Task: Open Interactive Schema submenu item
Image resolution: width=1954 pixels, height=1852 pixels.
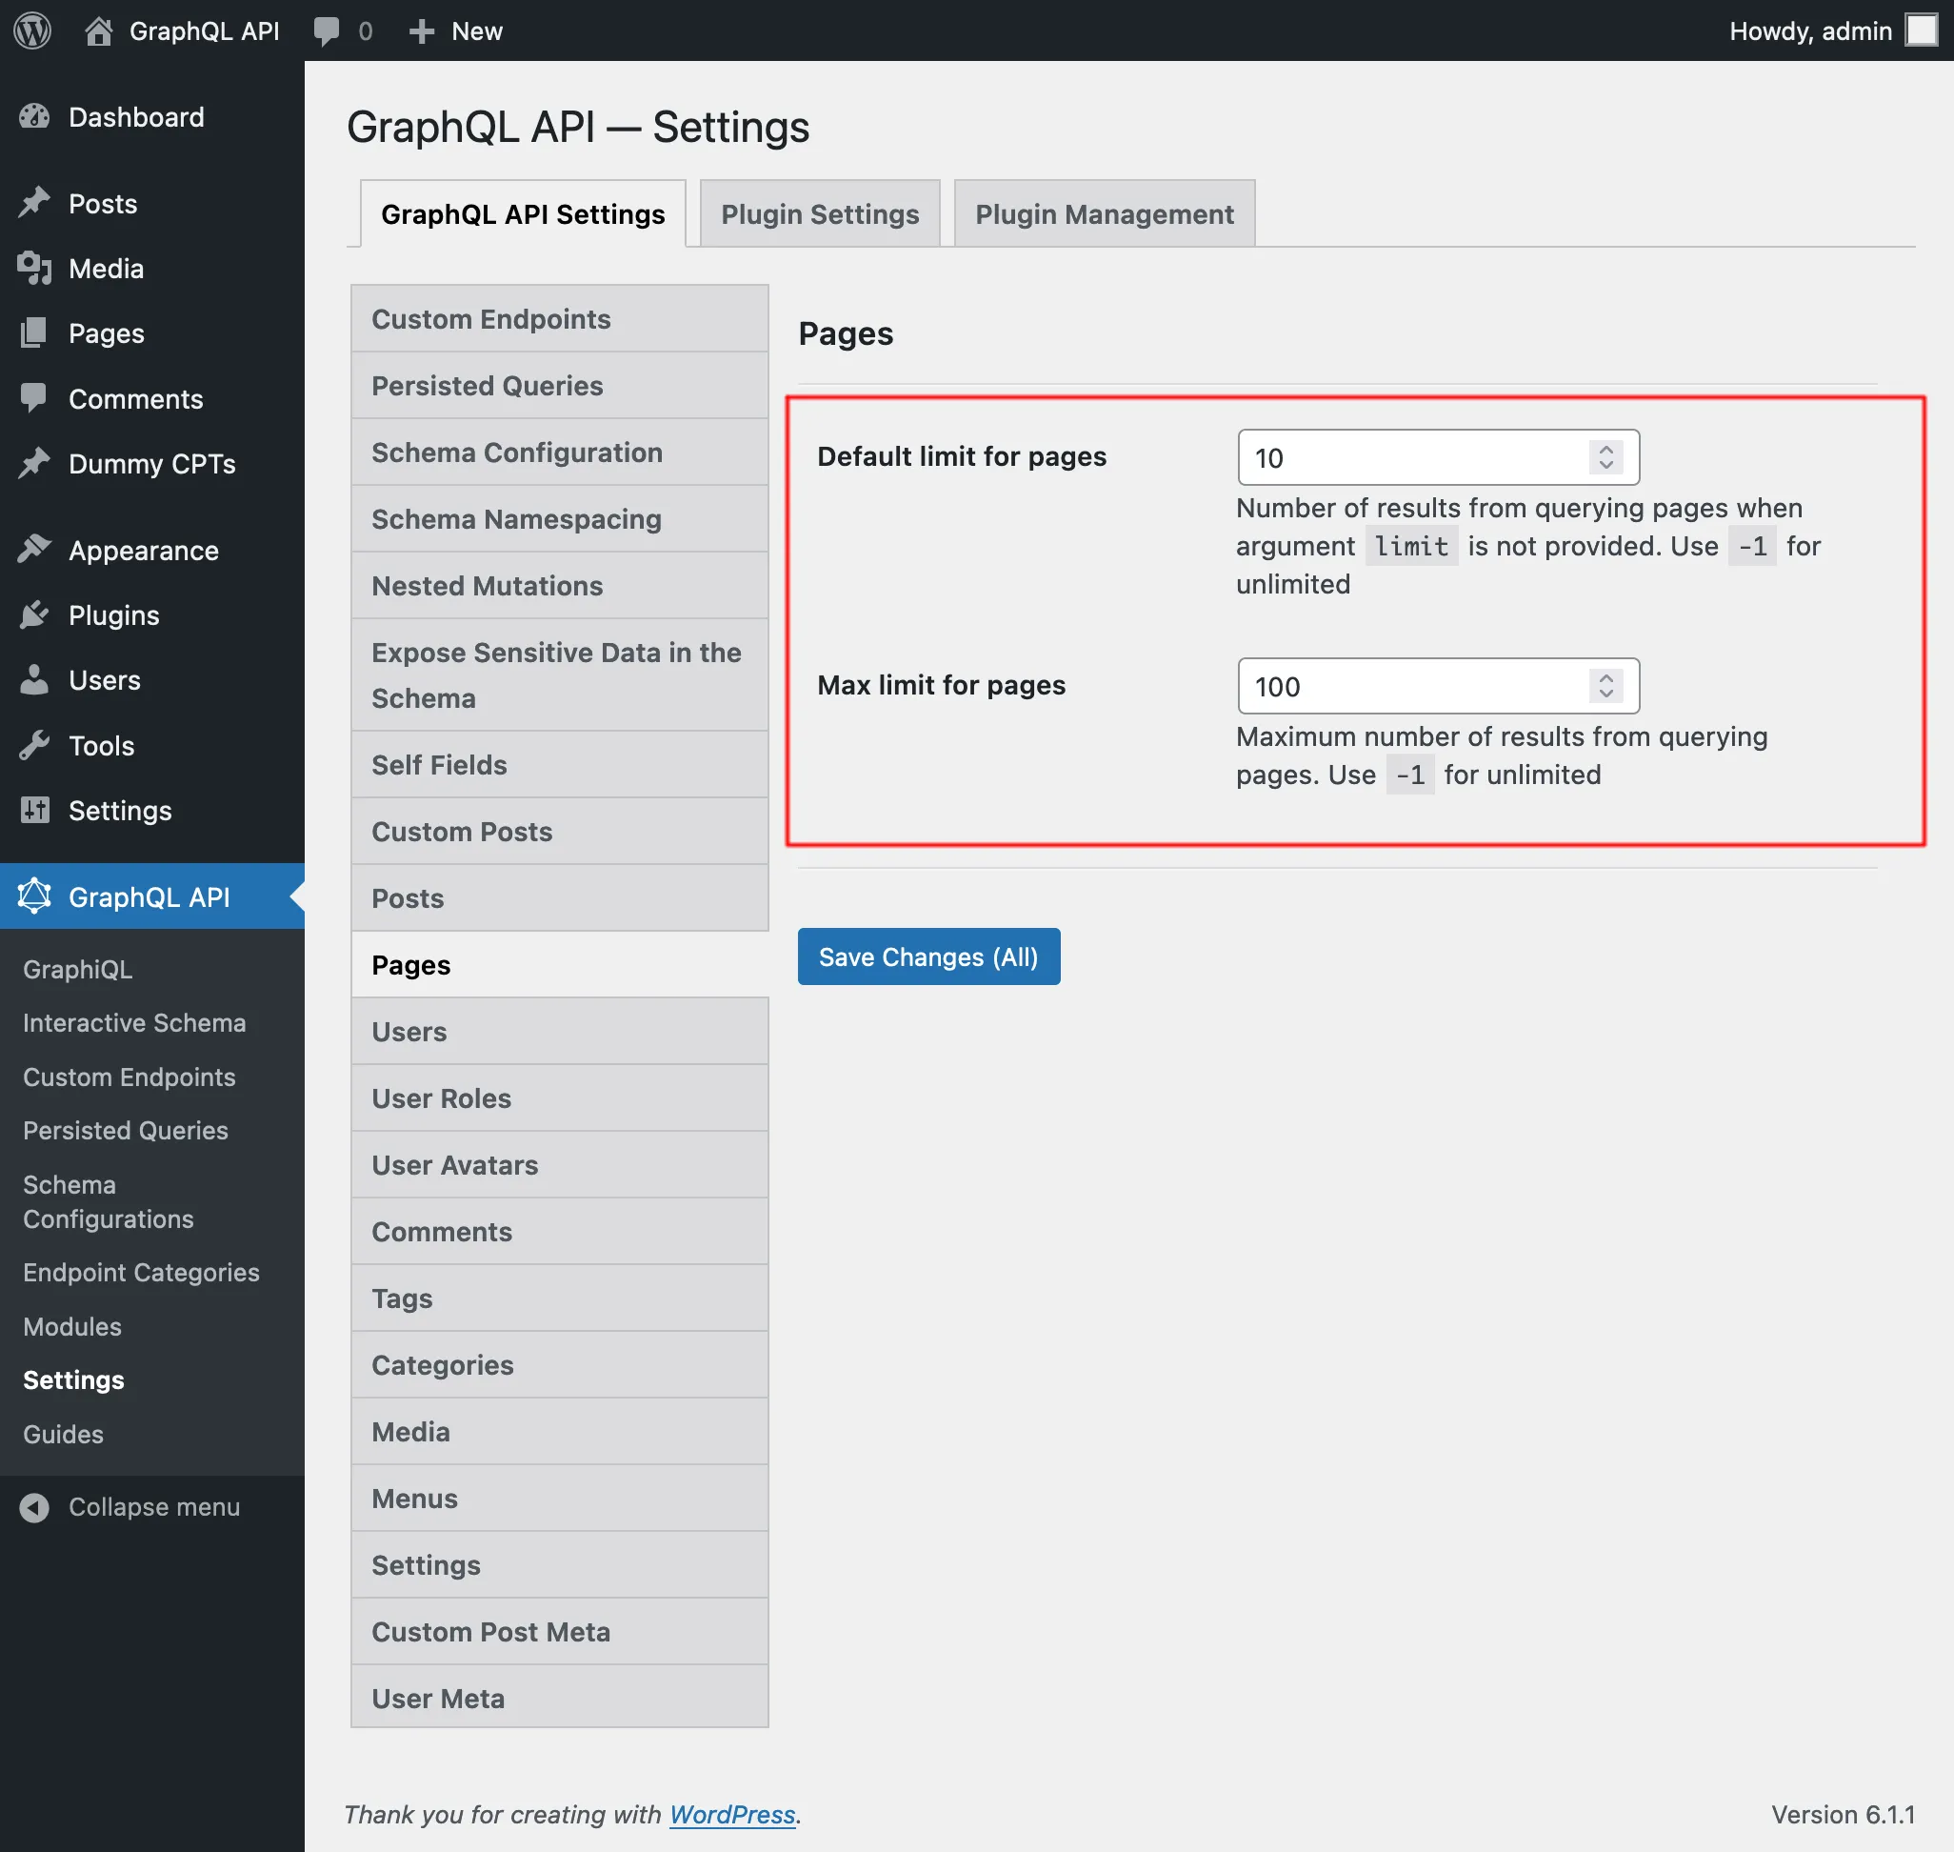Action: point(134,1023)
